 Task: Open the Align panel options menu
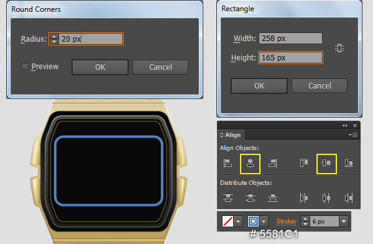[x=353, y=135]
